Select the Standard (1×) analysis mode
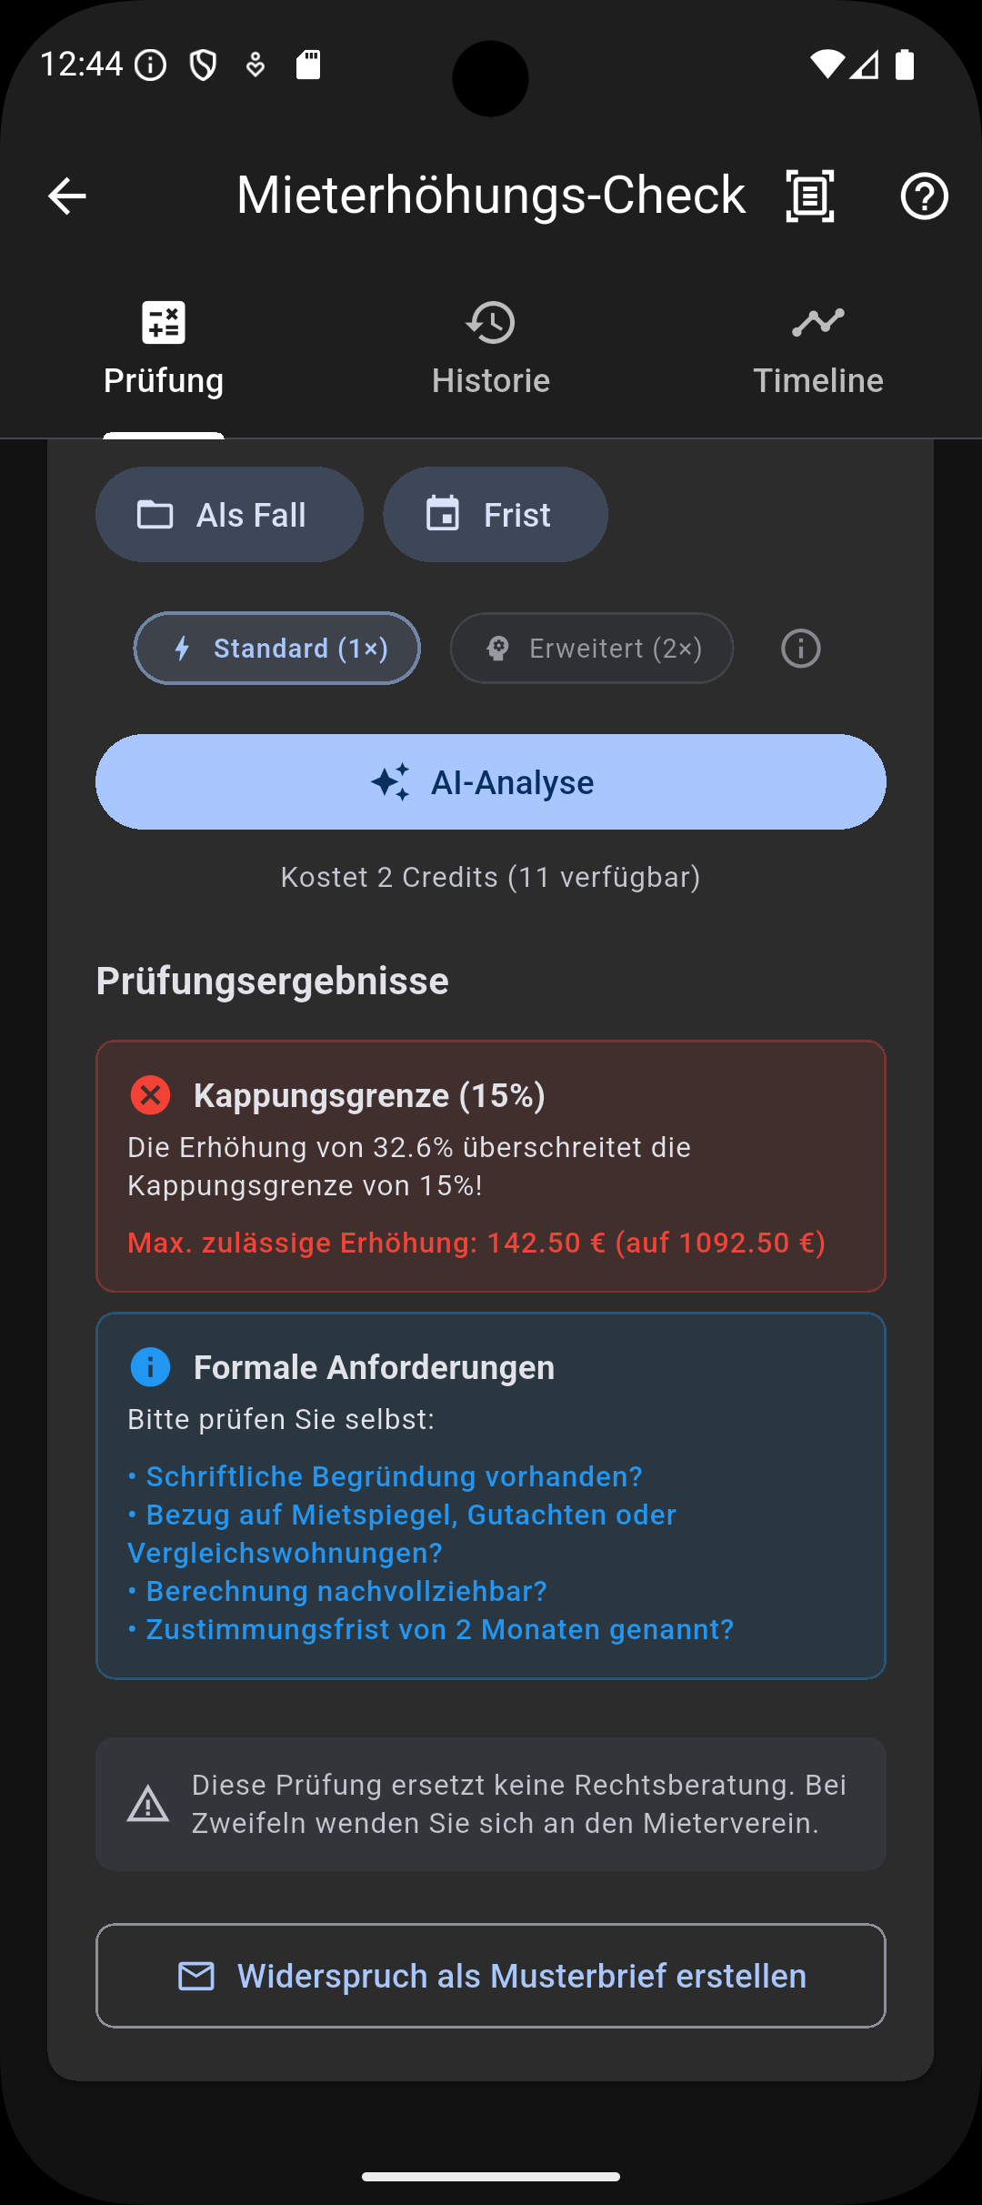Viewport: 982px width, 2205px height. pos(276,648)
